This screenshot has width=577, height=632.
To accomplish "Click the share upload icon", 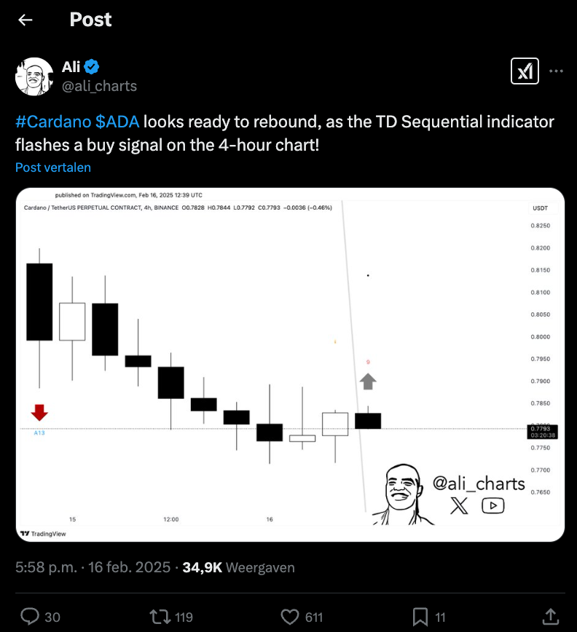I will point(550,617).
